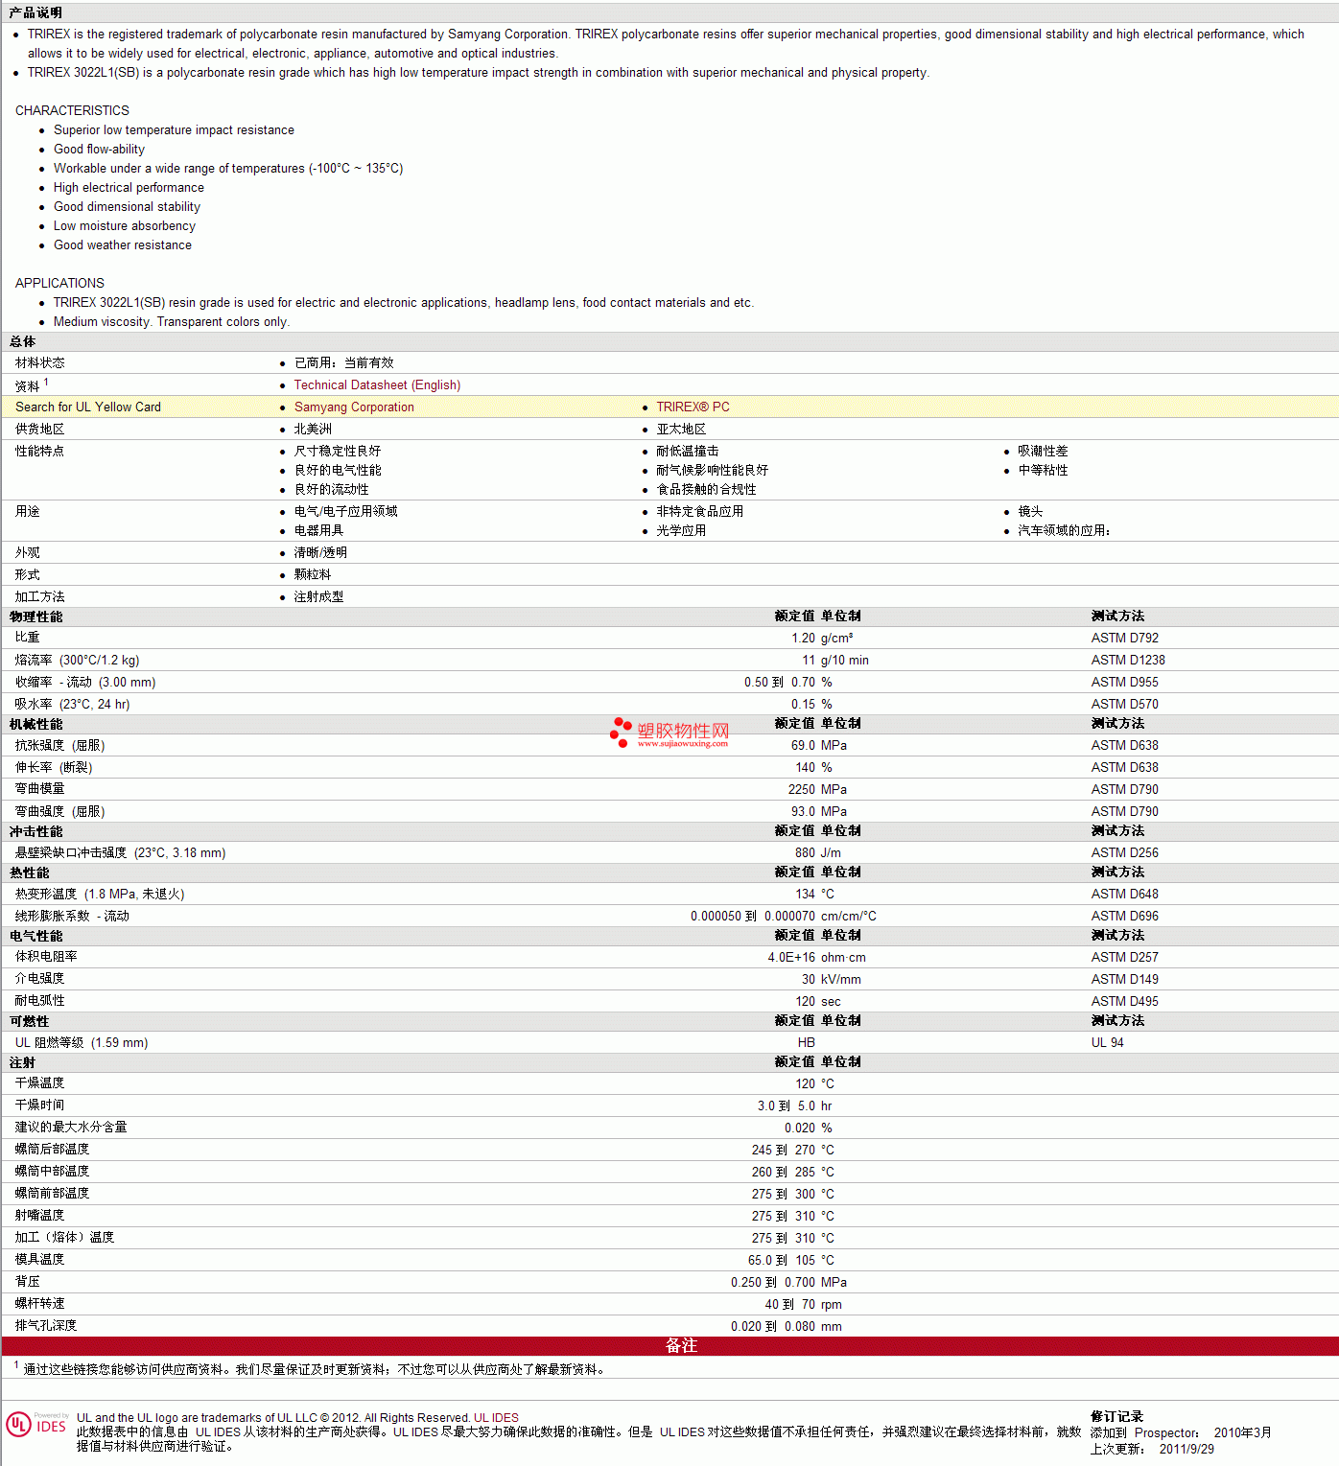Click the 备注 red section header

click(x=669, y=1346)
